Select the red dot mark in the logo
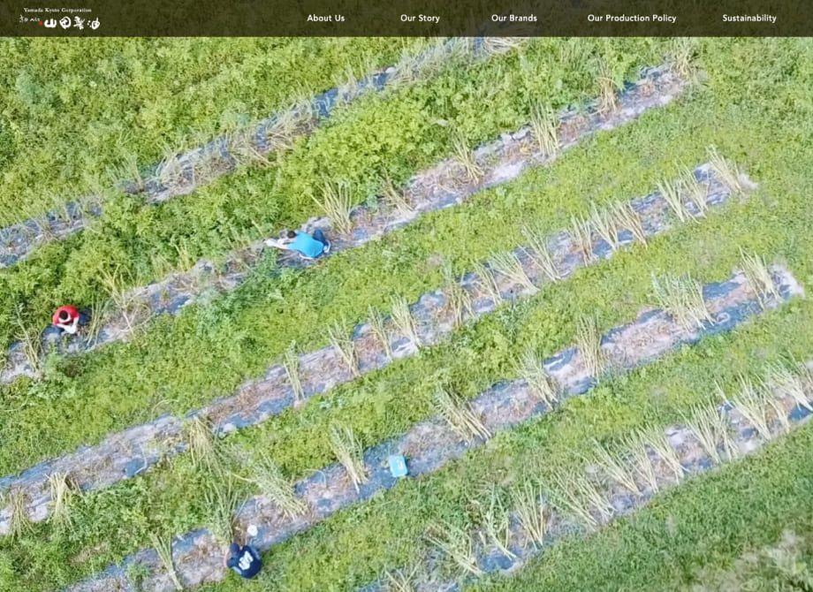Viewport: 813px width, 592px height. 41,23
